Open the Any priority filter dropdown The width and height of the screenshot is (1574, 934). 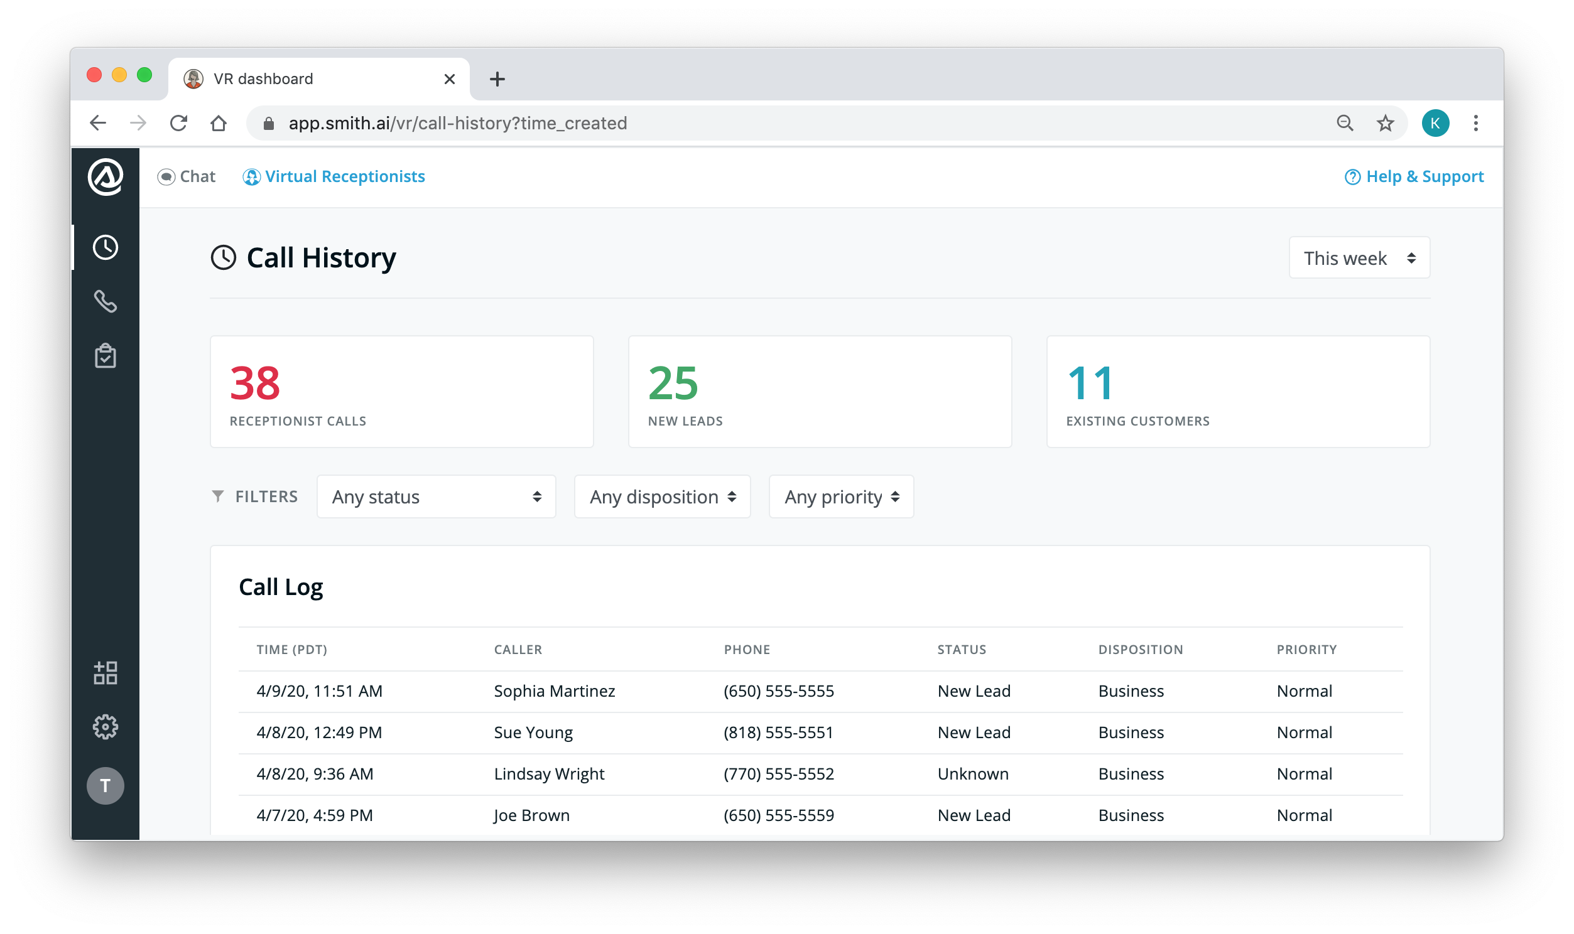[x=841, y=497]
